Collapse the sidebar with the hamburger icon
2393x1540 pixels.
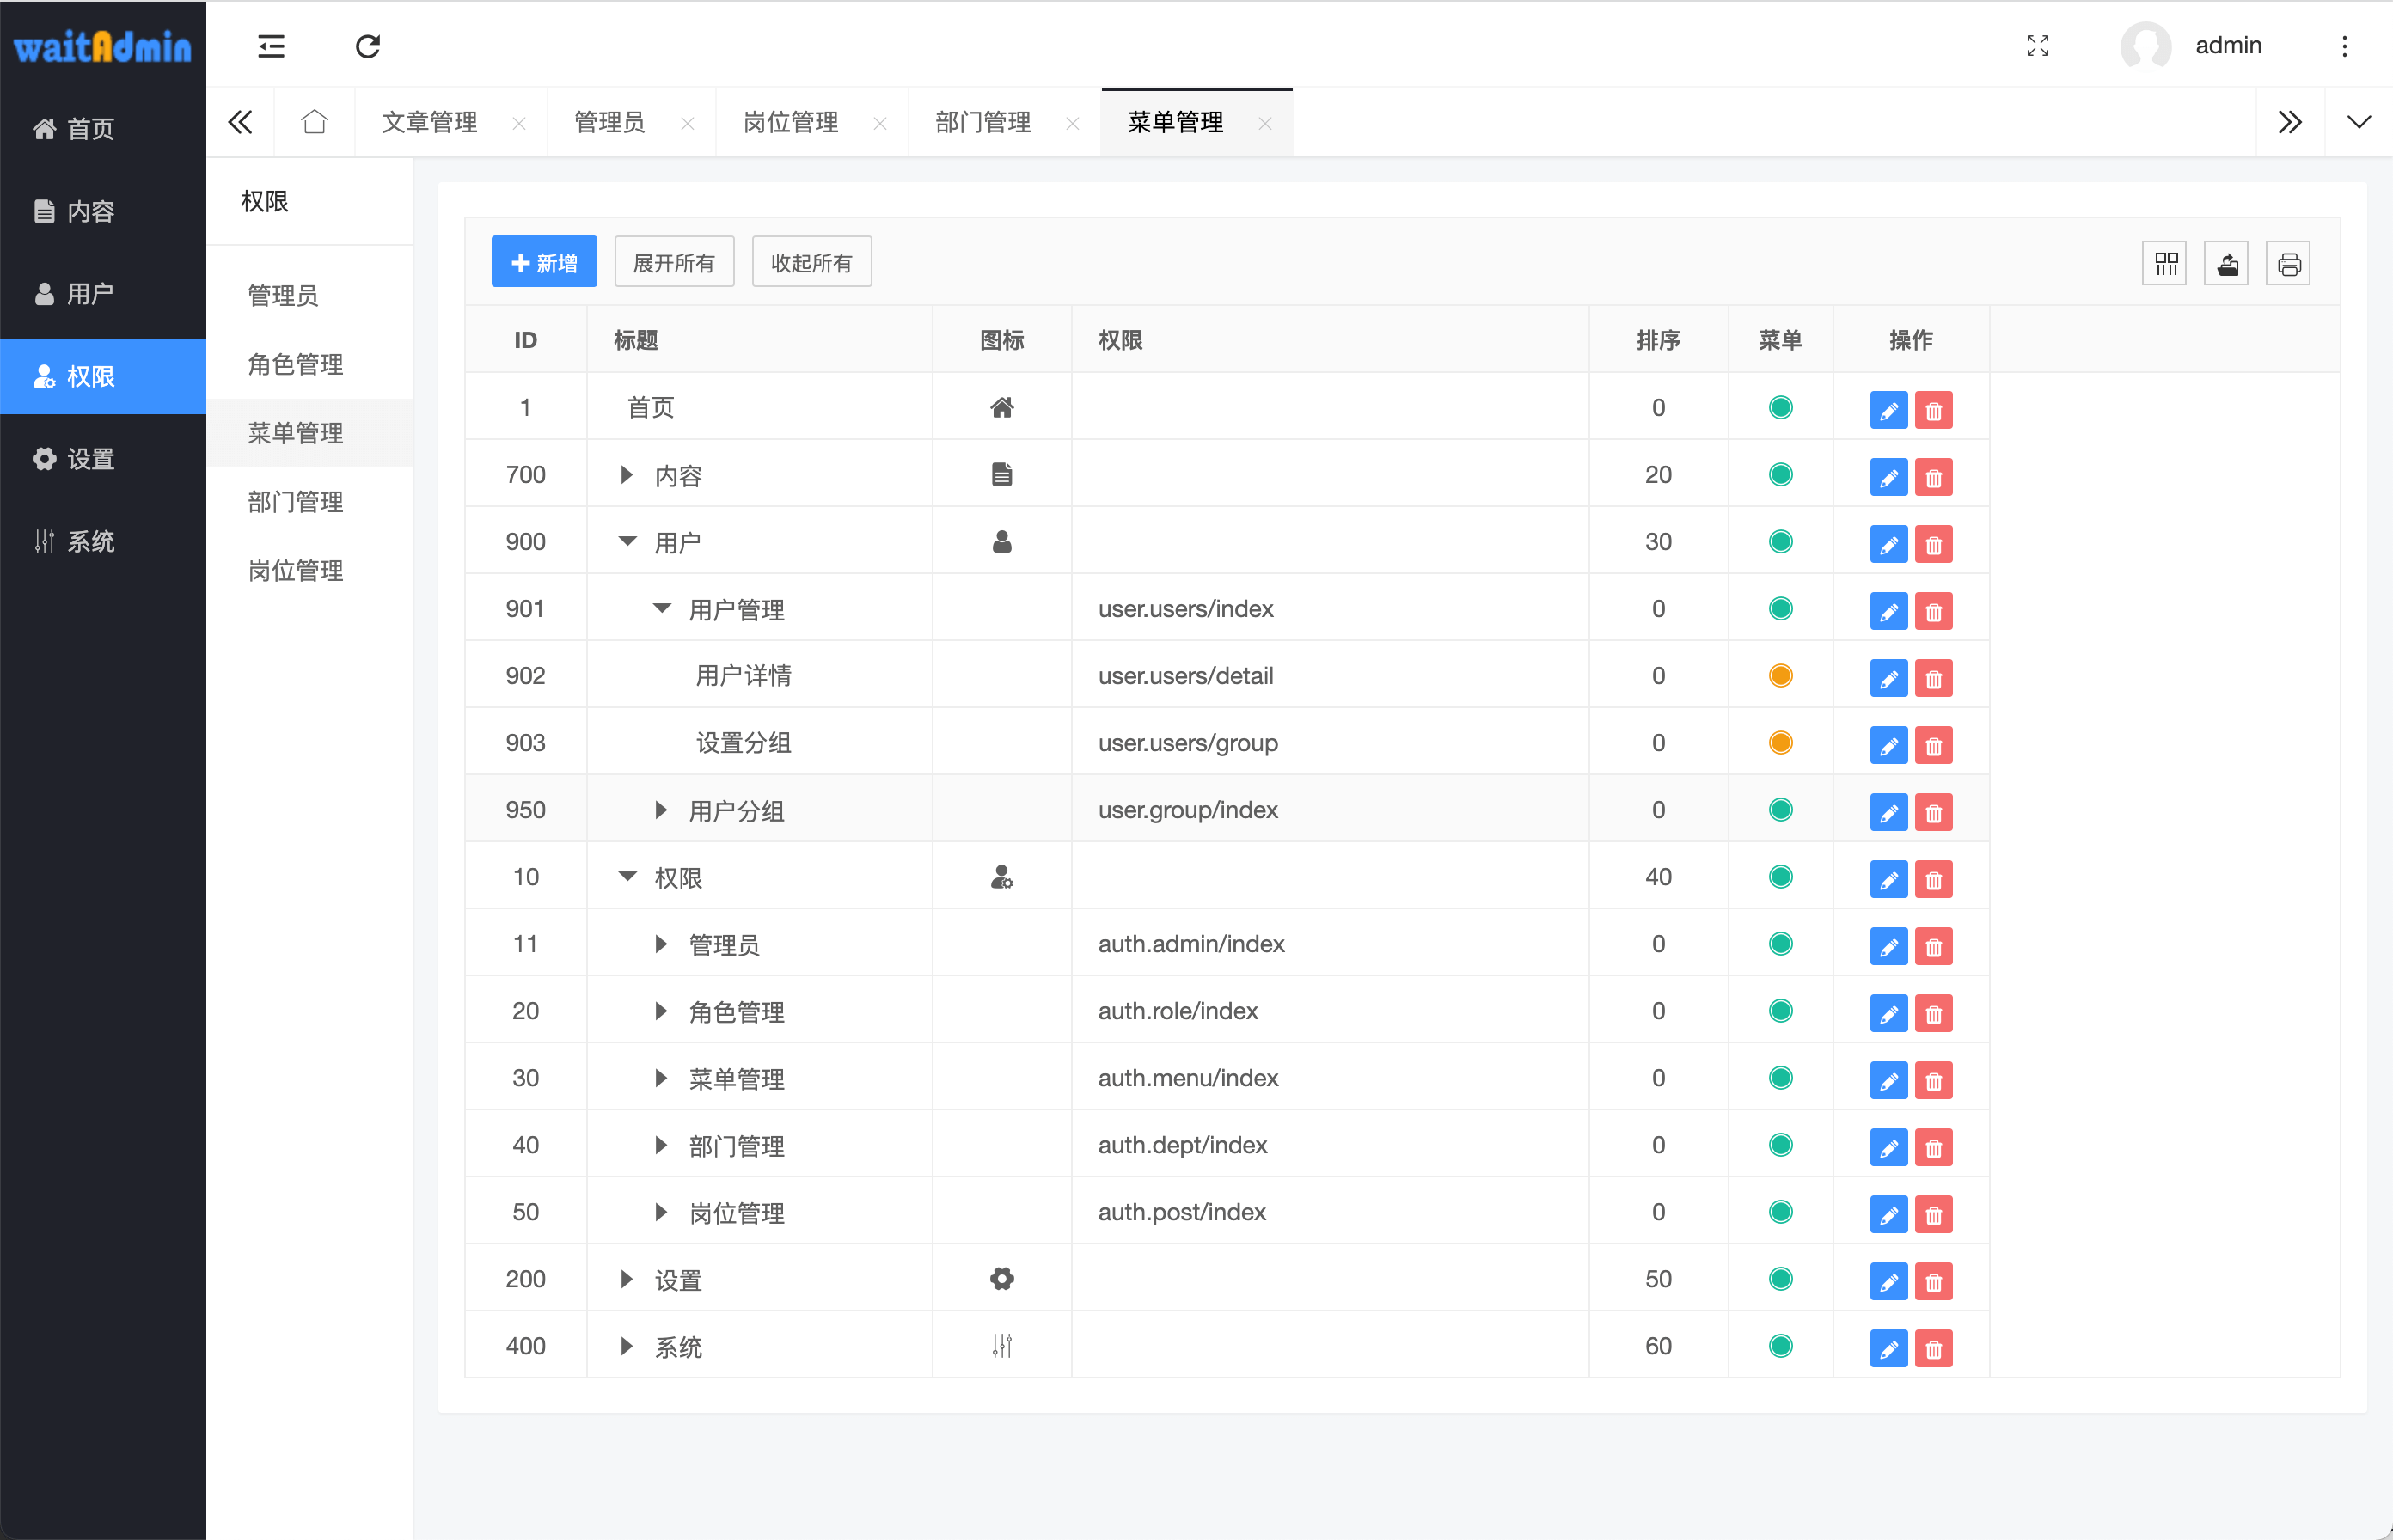pyautogui.click(x=270, y=46)
